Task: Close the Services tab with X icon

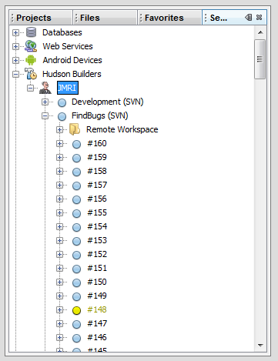Action: [260, 18]
